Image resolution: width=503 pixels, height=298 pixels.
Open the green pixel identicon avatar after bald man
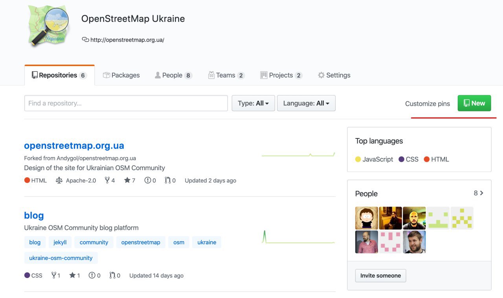coord(438,218)
